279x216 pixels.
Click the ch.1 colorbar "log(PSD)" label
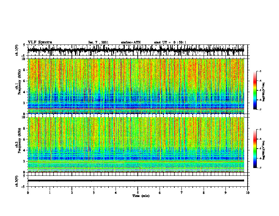coord(264,92)
